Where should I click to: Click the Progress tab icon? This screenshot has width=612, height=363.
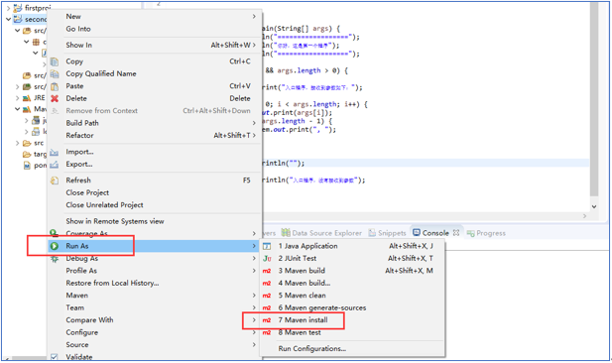(x=470, y=233)
